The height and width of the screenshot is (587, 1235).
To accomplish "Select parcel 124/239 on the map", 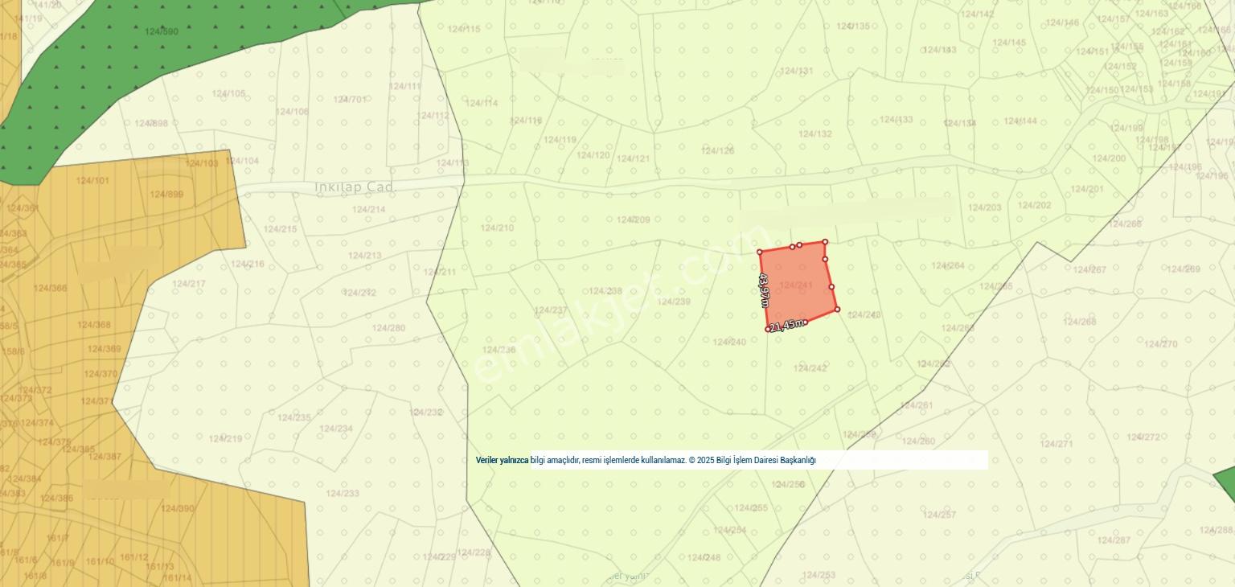I will tap(674, 302).
